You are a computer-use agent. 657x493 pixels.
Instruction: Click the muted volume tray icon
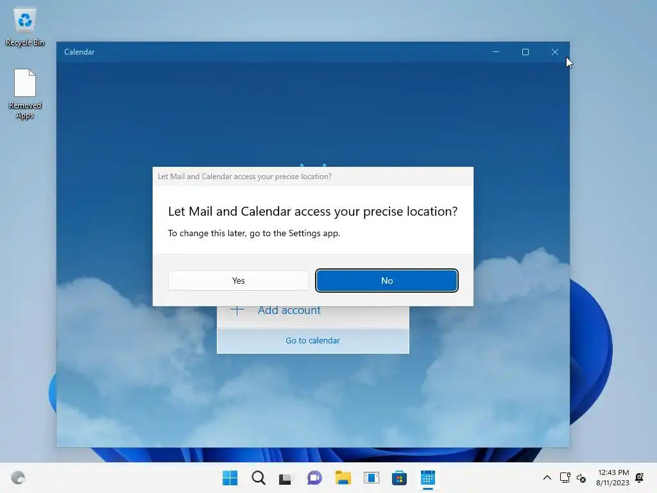click(x=581, y=478)
